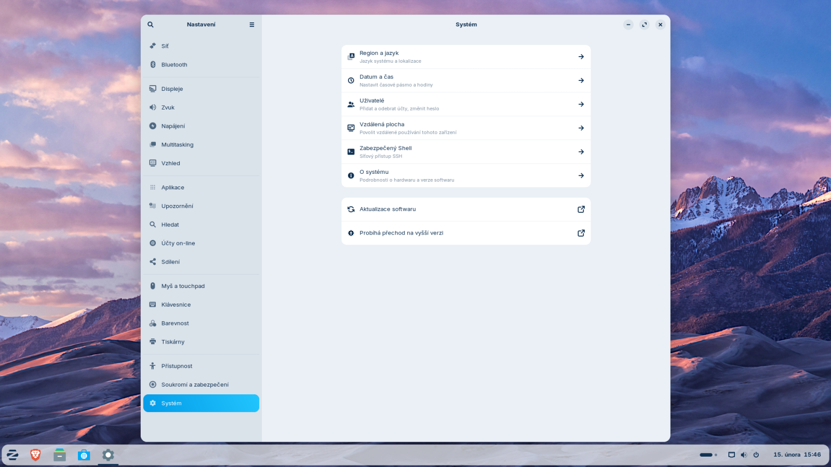The image size is (831, 467).
Task: Open the hamburger menu in Nastavení header
Action: 252,24
